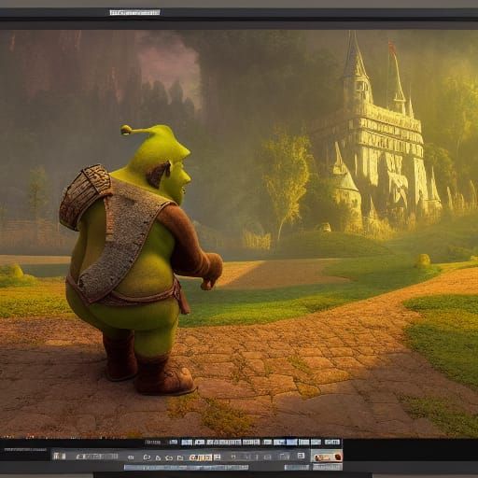Open the small image thumbnail beside bottom toolbar

pyautogui.click(x=327, y=457)
